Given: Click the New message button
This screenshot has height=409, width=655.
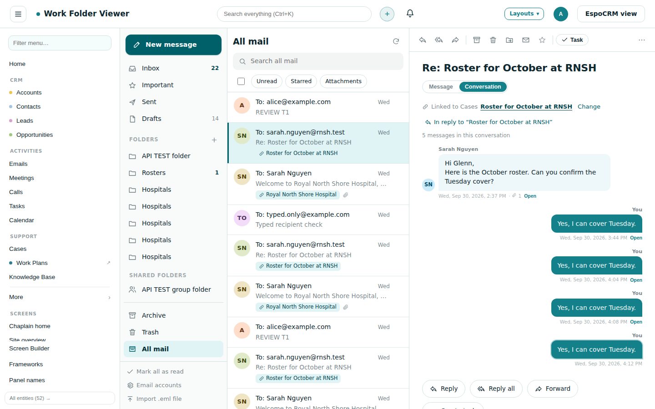Looking at the screenshot, I should pyautogui.click(x=173, y=45).
